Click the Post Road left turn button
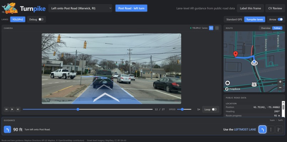Viewport: 287px width, 142px height. tap(131, 8)
